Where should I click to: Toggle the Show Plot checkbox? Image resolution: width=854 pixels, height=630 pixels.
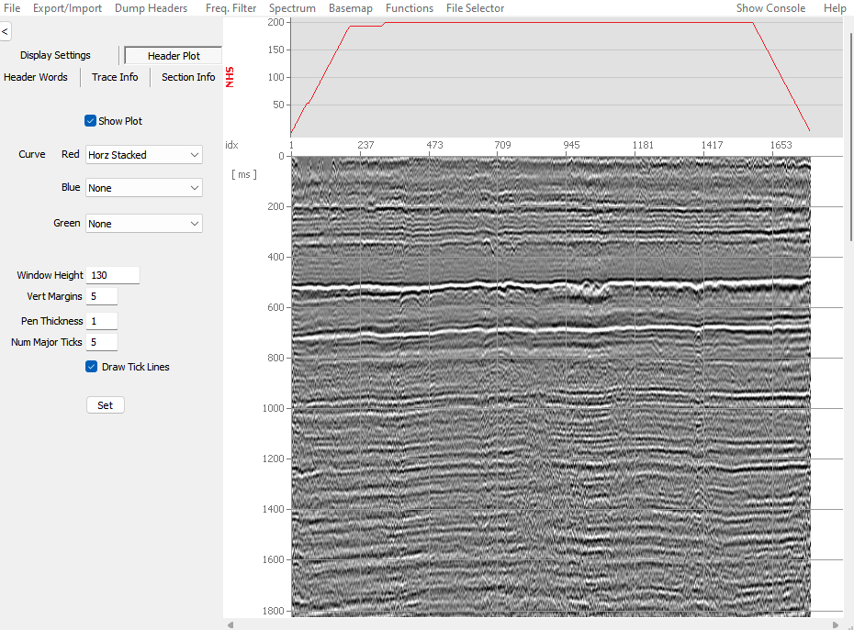[x=91, y=121]
